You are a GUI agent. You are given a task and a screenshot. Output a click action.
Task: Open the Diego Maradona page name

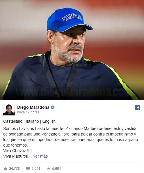click(33, 107)
